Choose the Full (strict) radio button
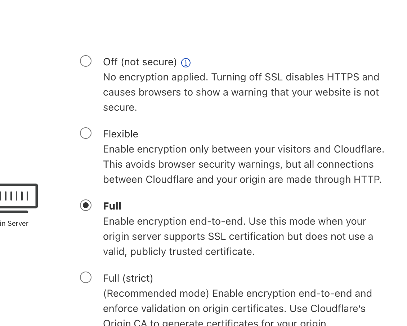407x326 pixels. click(86, 278)
